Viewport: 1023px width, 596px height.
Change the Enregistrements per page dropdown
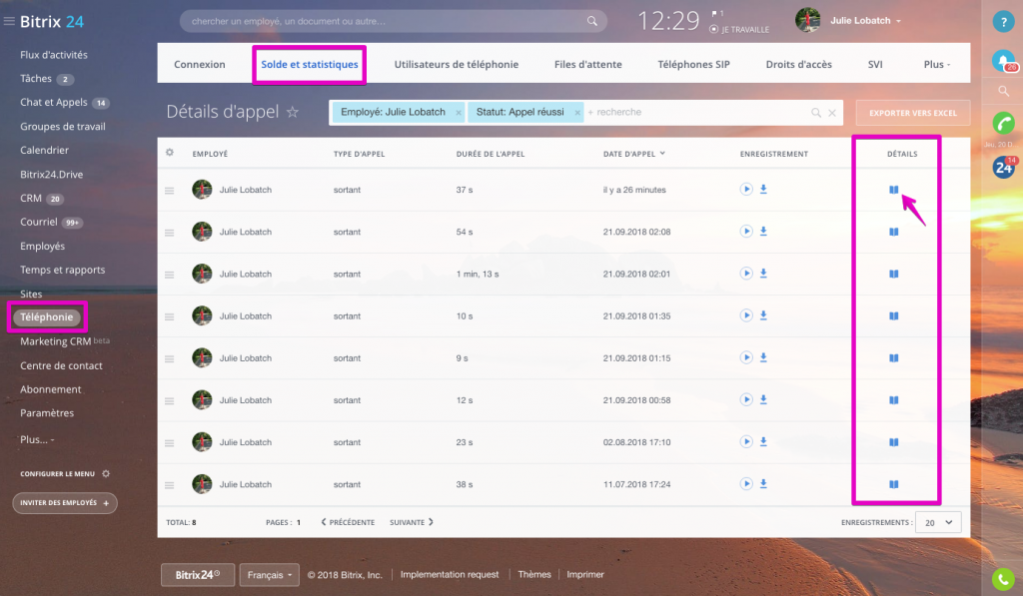[938, 522]
